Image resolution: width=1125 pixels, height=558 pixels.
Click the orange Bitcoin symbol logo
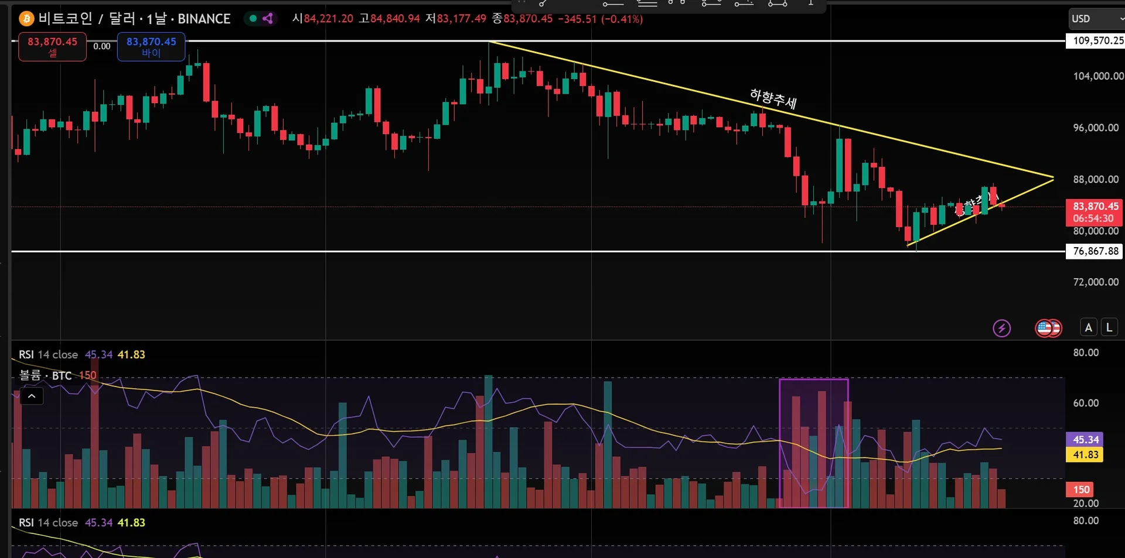pos(26,19)
